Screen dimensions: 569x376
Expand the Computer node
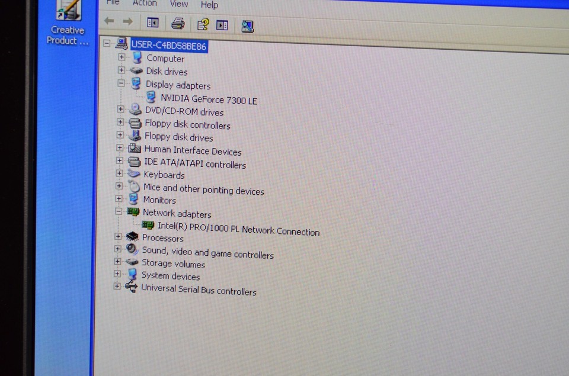(122, 57)
